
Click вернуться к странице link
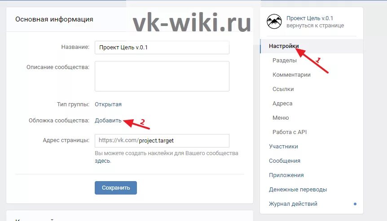315,26
